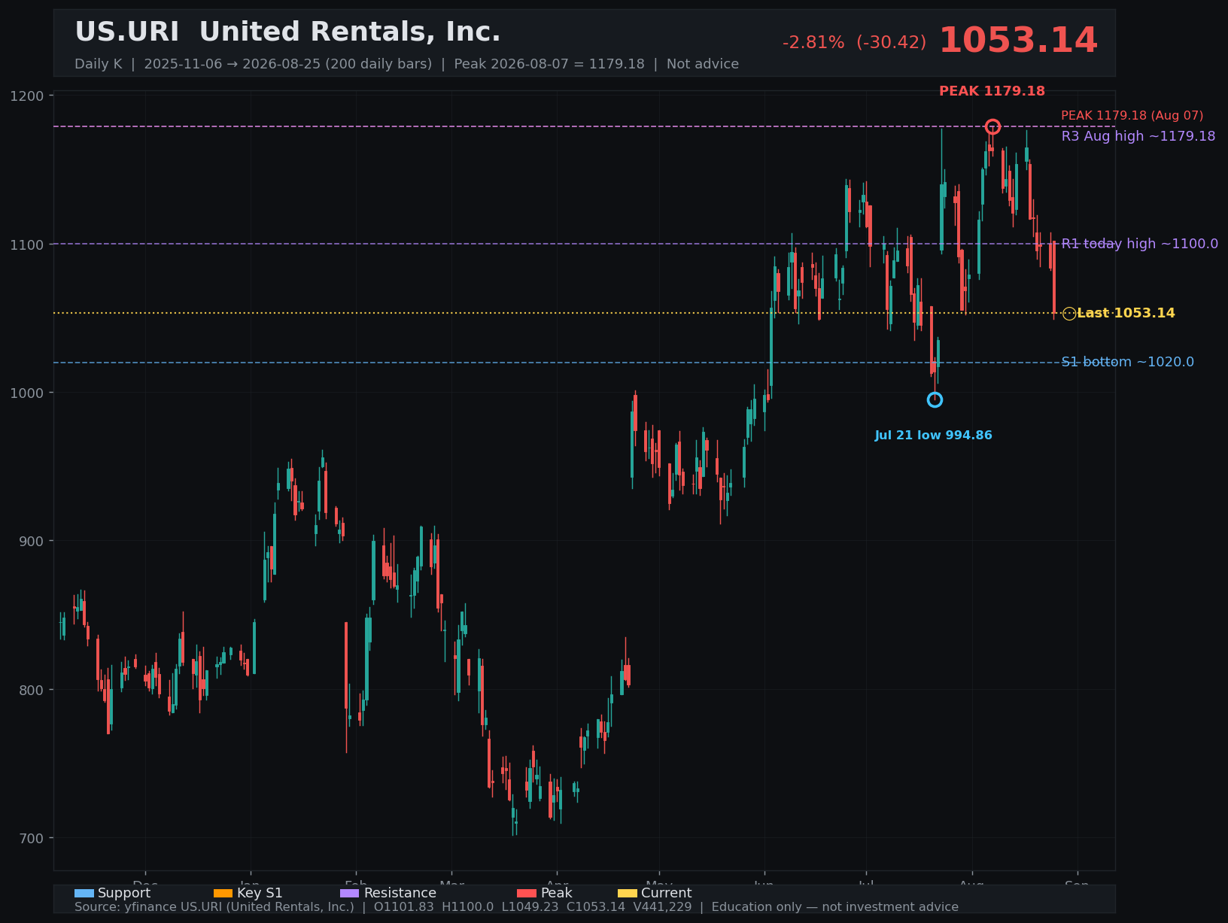Click the yellow Current legend swatch
The width and height of the screenshot is (1228, 923).
[628, 893]
